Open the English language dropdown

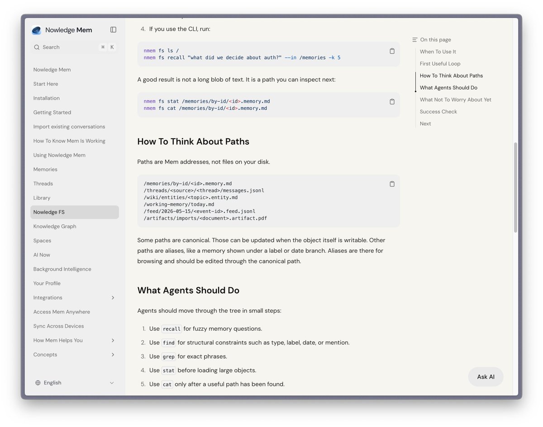pos(75,383)
